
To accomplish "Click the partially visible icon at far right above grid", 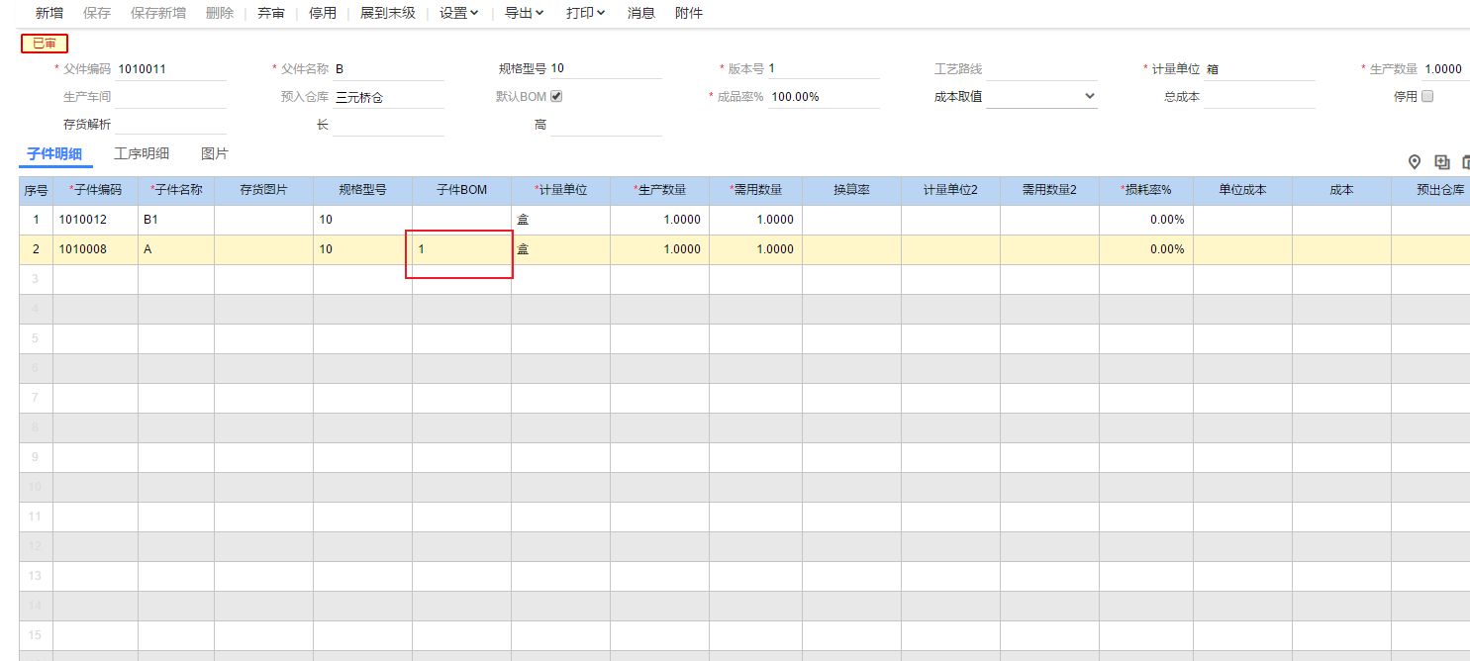I will click(1466, 162).
